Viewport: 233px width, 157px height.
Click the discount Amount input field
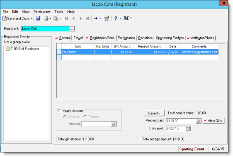(x=96, y=124)
